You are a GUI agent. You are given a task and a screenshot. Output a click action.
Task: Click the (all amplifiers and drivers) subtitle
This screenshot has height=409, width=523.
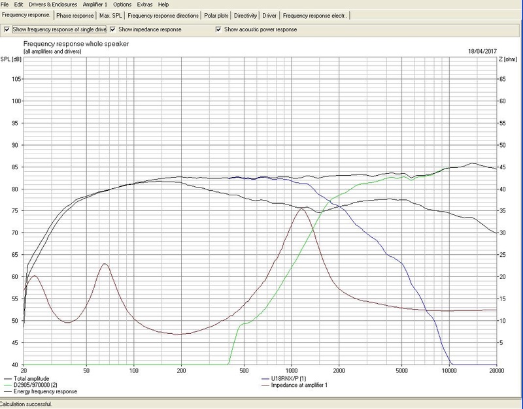coord(52,52)
